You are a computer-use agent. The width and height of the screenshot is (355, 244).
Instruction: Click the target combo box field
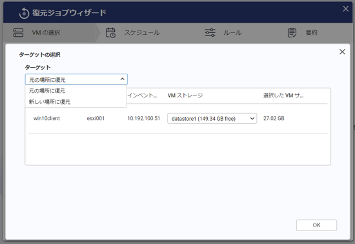tap(76, 79)
